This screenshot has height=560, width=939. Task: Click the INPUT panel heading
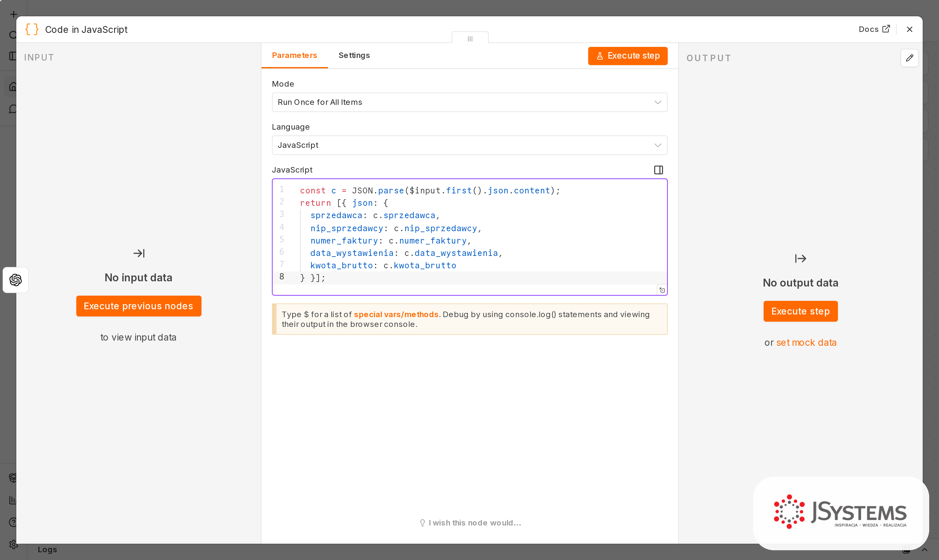(39, 57)
